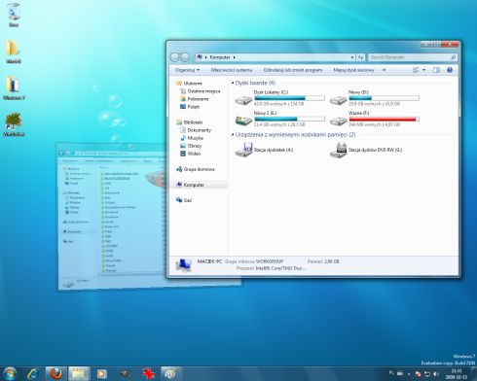Select the MACIEK-PC name in details pane

(209, 261)
